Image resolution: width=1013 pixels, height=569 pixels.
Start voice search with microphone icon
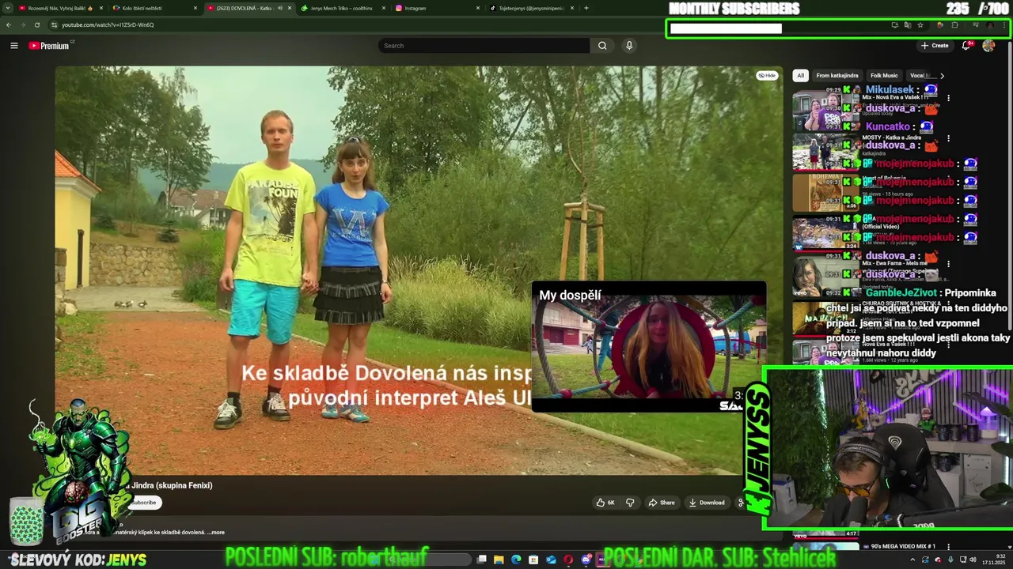pyautogui.click(x=629, y=46)
